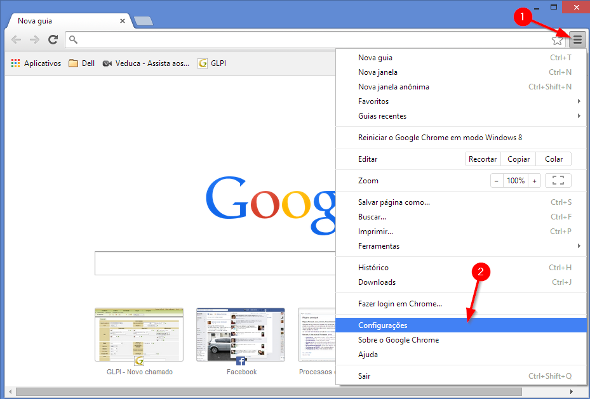Open the Facebook most-visited thumbnail
The image size is (590, 399).
[241, 335]
